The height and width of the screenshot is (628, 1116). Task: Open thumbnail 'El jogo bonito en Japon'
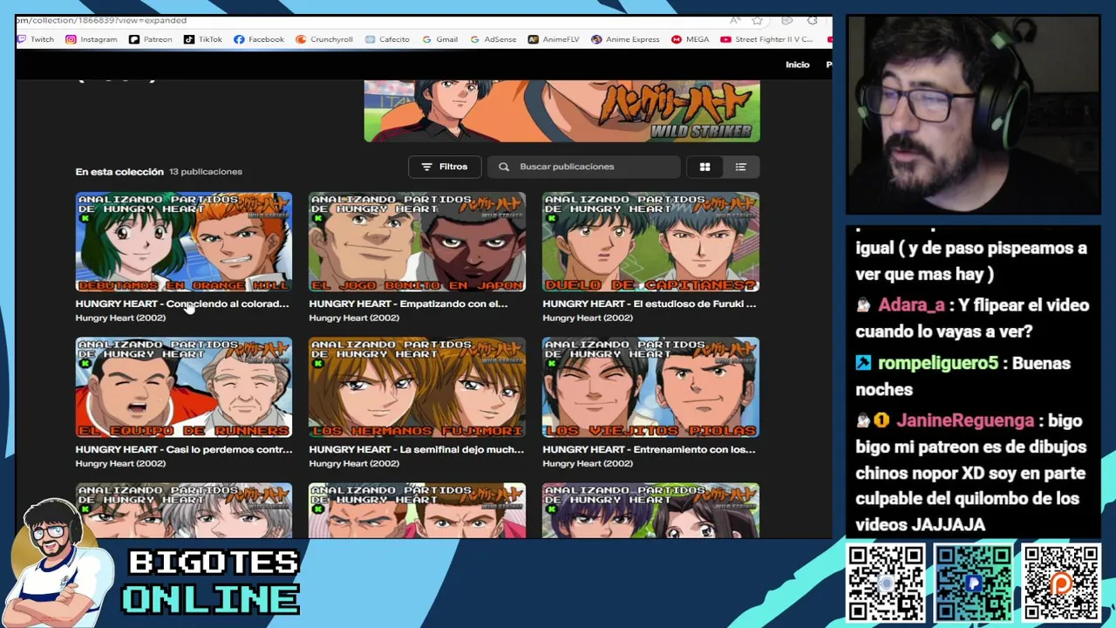coord(417,242)
